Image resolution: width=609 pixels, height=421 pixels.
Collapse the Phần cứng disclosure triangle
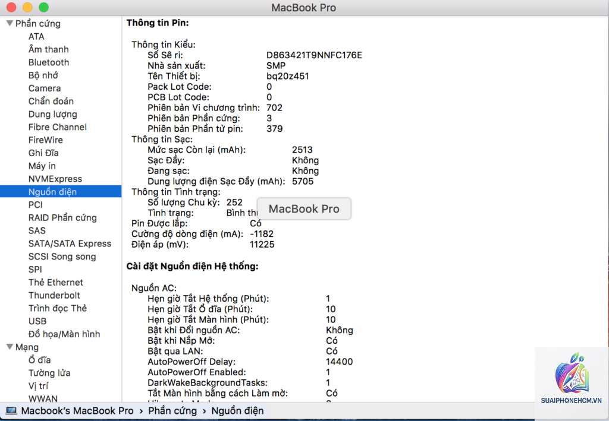(x=10, y=23)
